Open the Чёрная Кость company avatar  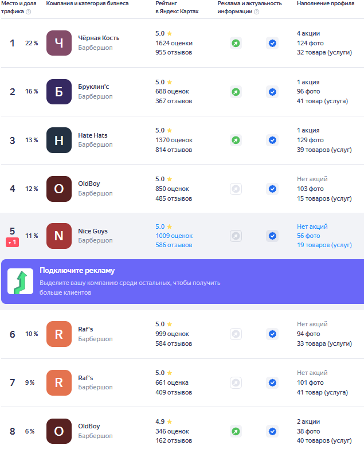(59, 43)
